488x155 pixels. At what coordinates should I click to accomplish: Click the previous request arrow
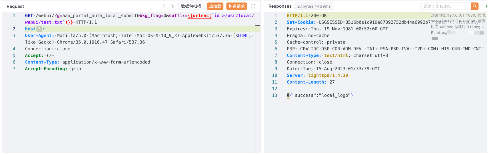tap(164, 6)
